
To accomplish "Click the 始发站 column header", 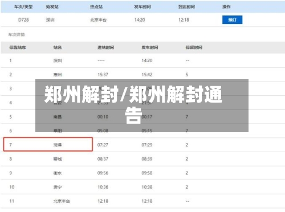I will point(52,7).
